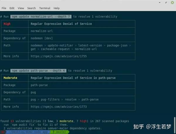Click the npmjs advisories/1755 link
The image size is (176, 134).
59,56
